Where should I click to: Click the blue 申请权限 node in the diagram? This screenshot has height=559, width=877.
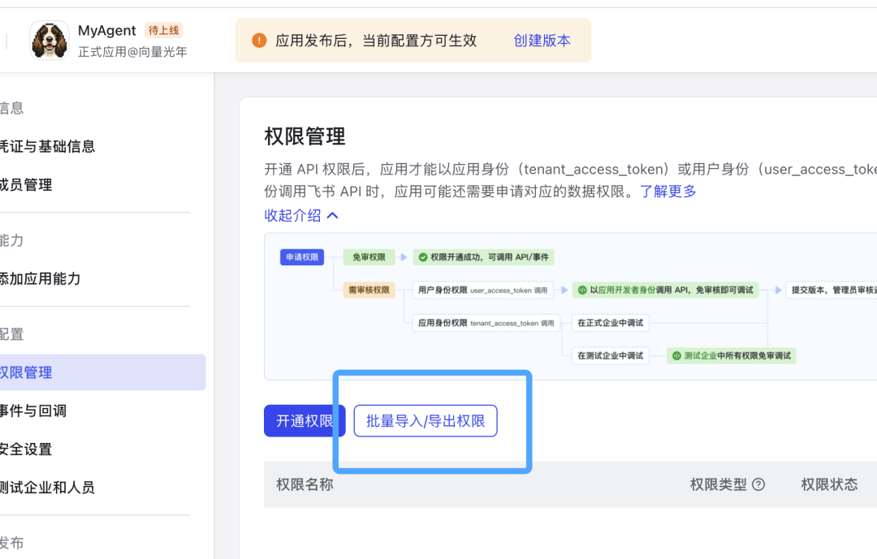pyautogui.click(x=301, y=257)
